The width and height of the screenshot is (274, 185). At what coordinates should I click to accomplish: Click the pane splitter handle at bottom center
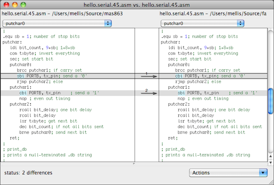coord(134,164)
